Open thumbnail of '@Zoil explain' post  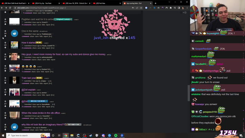tap(15, 92)
